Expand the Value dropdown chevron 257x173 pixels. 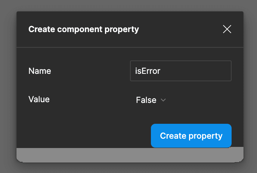163,100
